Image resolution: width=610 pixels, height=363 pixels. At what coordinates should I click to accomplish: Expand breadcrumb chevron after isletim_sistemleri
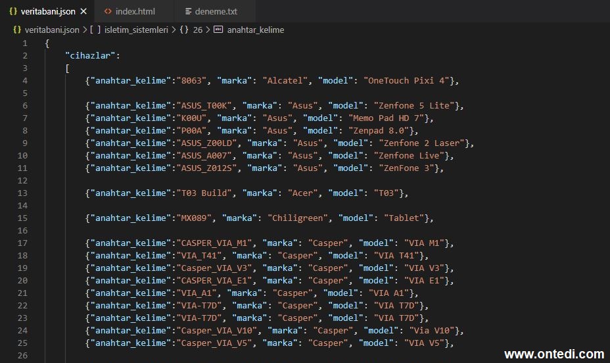click(174, 30)
